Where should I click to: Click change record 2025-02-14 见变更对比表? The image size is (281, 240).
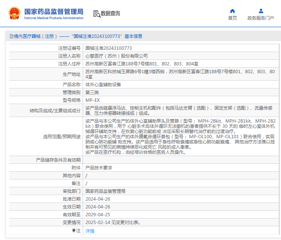point(113,223)
